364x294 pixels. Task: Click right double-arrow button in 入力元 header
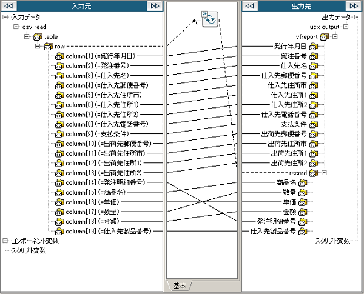[x=155, y=5]
